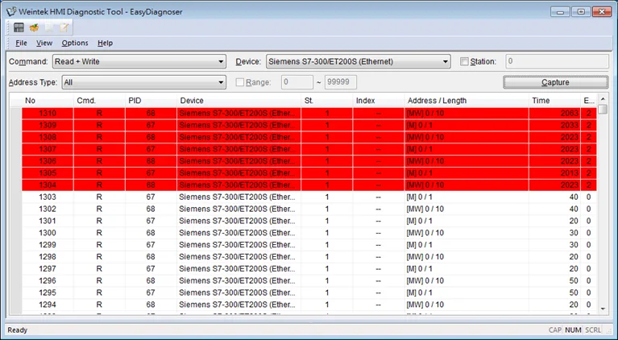Click the NUM indicator in status bar
The image size is (618, 340).
coord(573,330)
